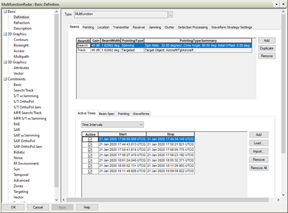Select stop time 18:59:59.922 UTCG cell
Screen dimensions: 288x213
coord(170,171)
